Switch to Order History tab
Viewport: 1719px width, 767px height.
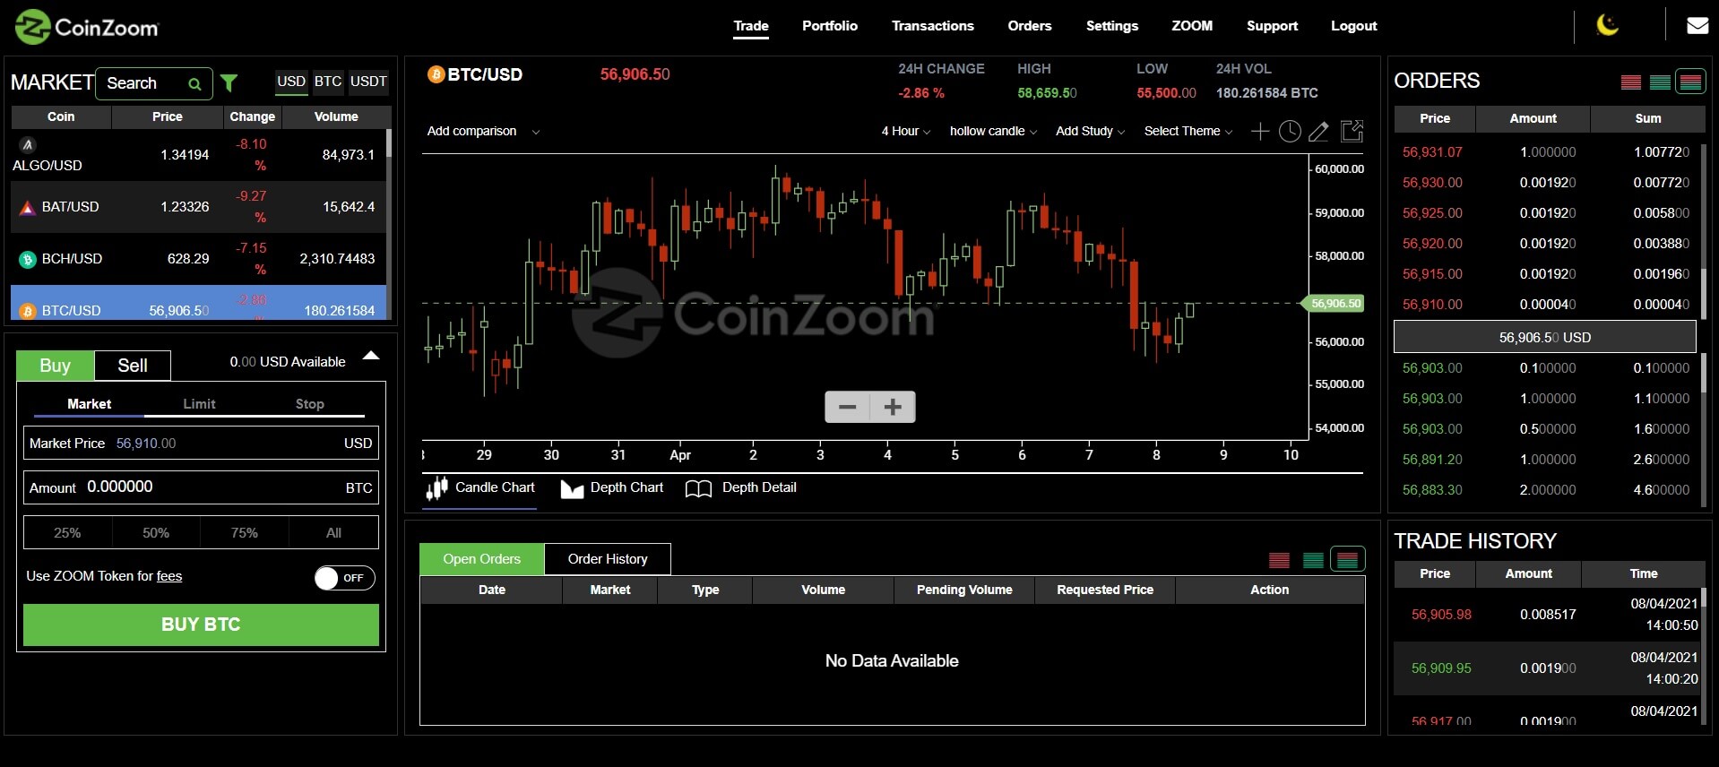[x=608, y=559]
